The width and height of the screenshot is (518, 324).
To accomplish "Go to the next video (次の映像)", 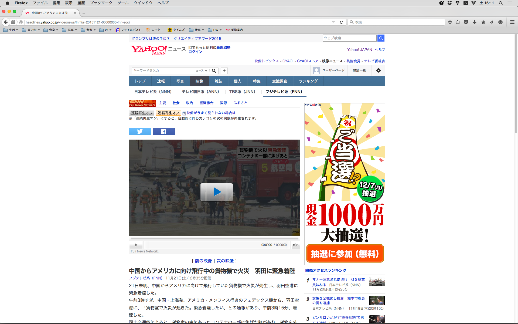I will 225,261.
